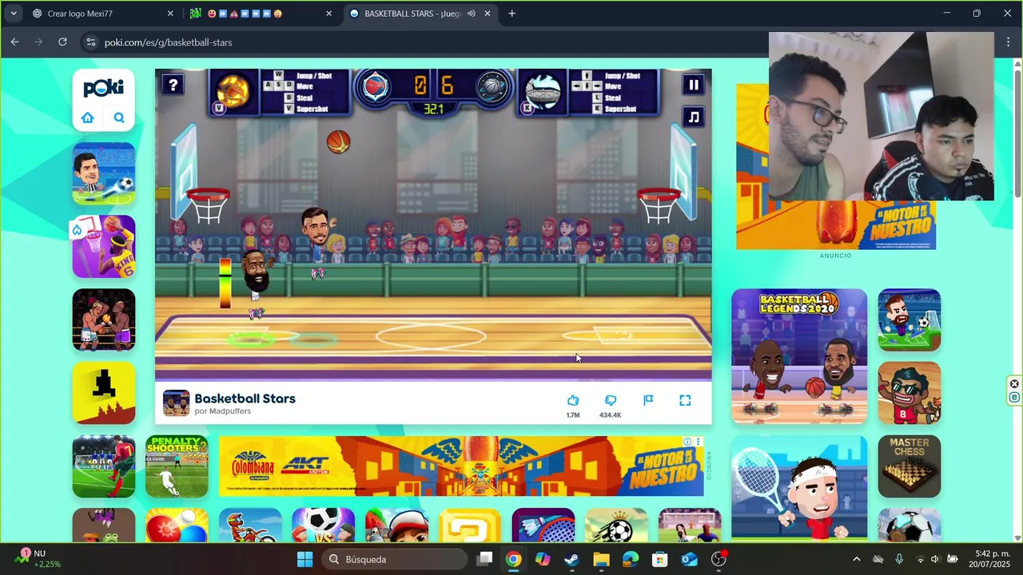Open File Explorer from the taskbar
This screenshot has height=575, width=1023.
pyautogui.click(x=601, y=559)
